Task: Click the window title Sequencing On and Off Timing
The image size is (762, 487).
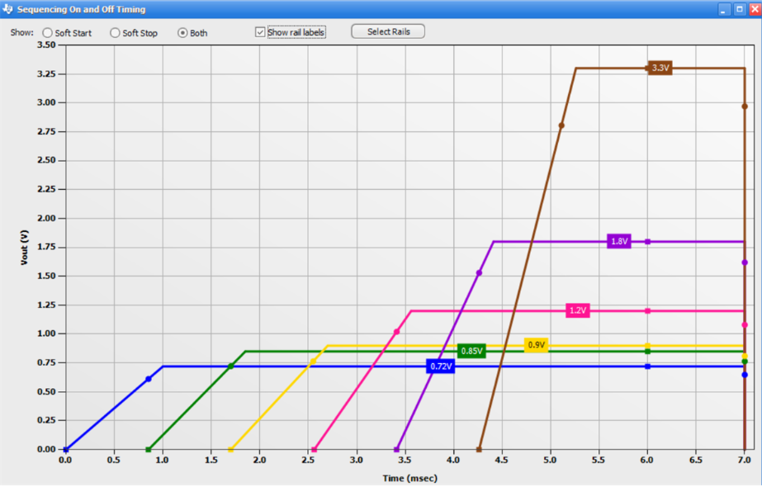Action: pos(81,9)
